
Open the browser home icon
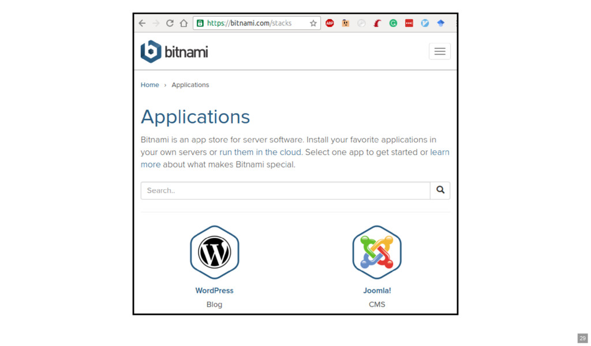pos(184,23)
